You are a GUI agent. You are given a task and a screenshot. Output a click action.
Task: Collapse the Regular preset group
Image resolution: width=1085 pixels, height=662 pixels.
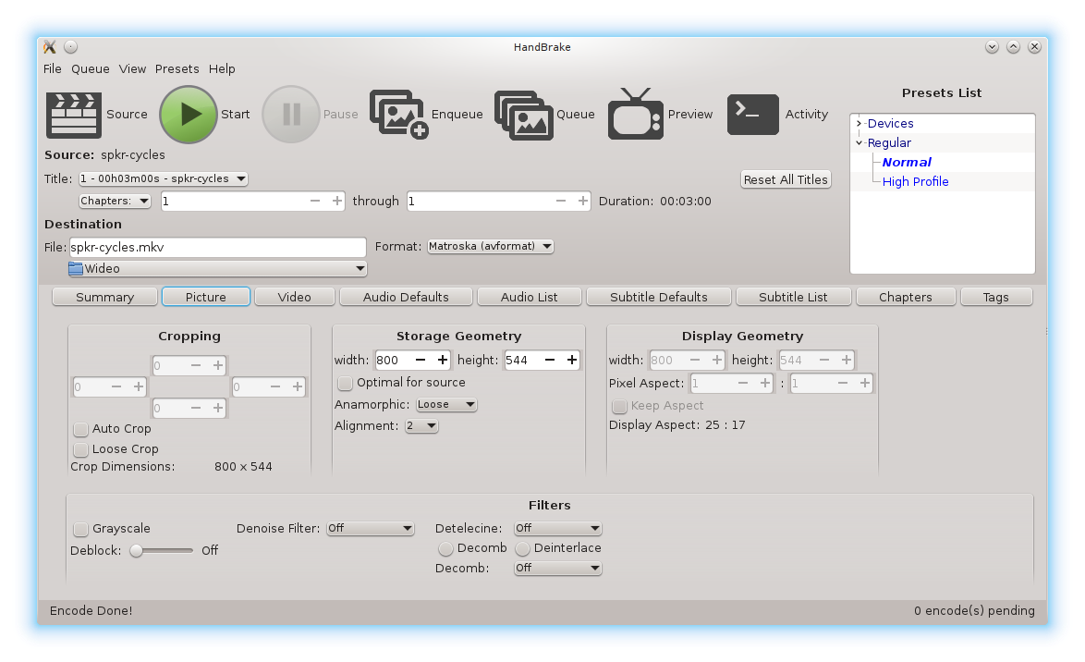[x=859, y=142]
